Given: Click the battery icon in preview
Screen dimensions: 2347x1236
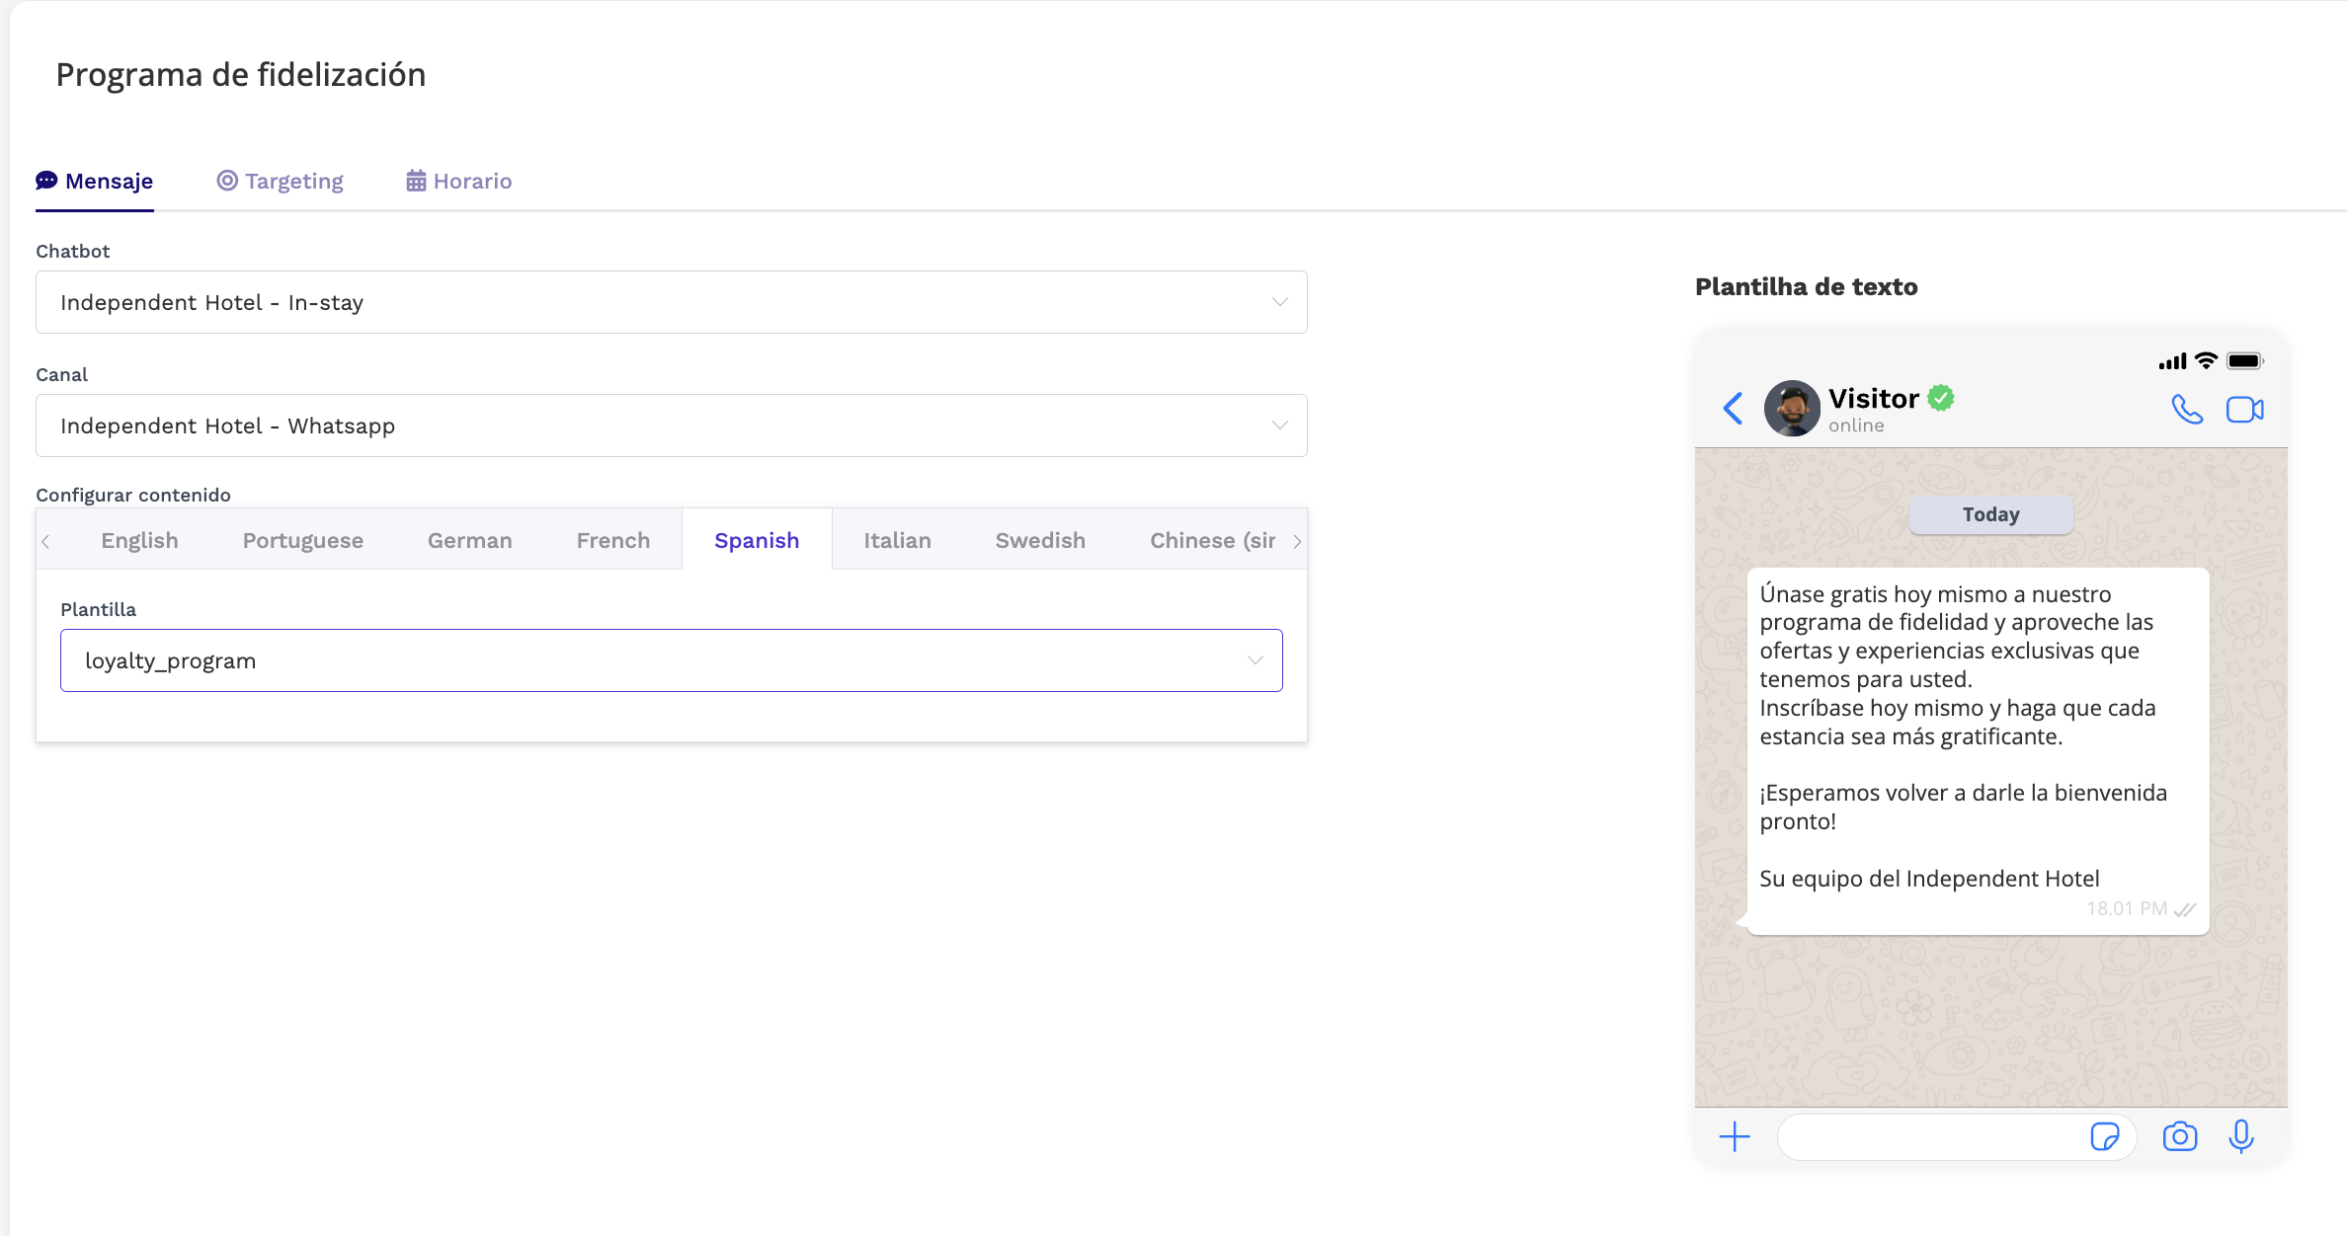Looking at the screenshot, I should point(2245,360).
